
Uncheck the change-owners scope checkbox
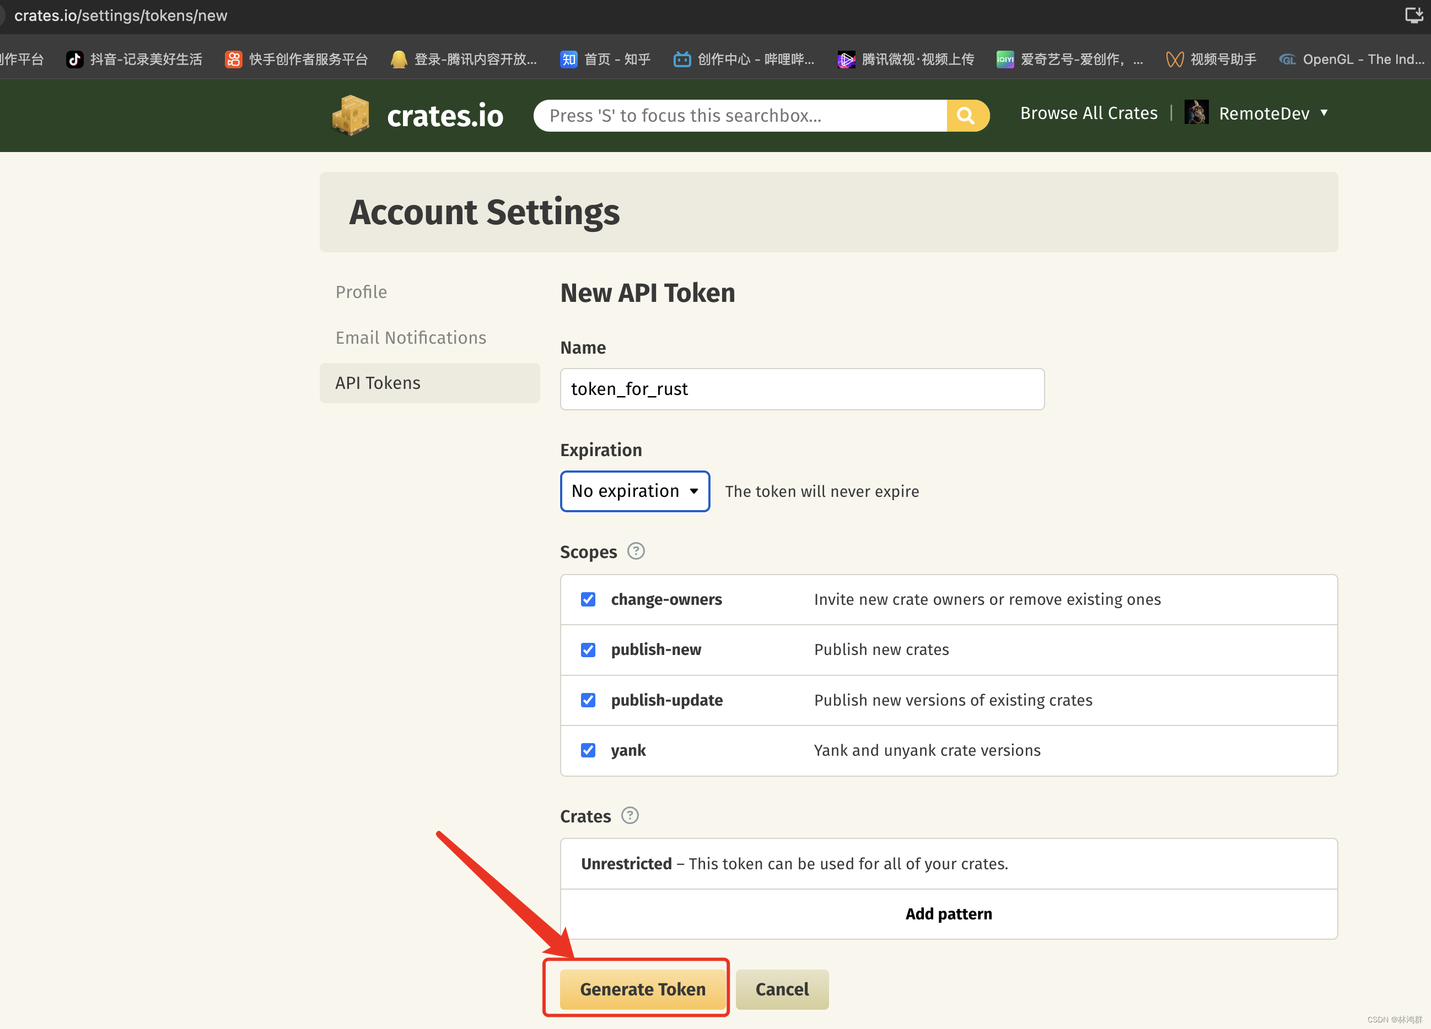pyautogui.click(x=588, y=599)
